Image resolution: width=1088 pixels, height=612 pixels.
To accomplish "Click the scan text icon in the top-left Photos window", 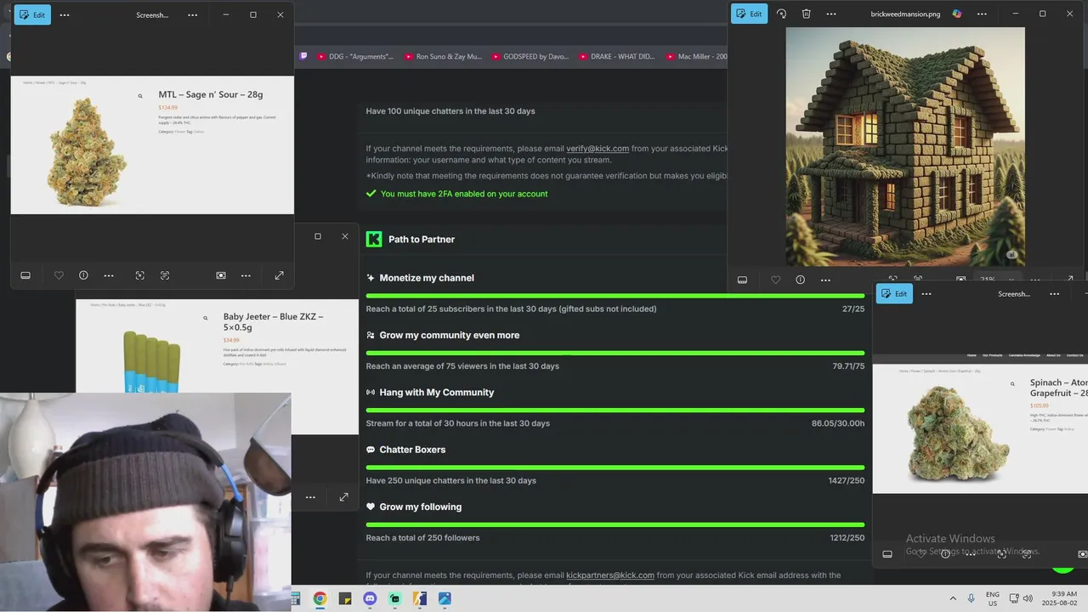I will point(165,275).
